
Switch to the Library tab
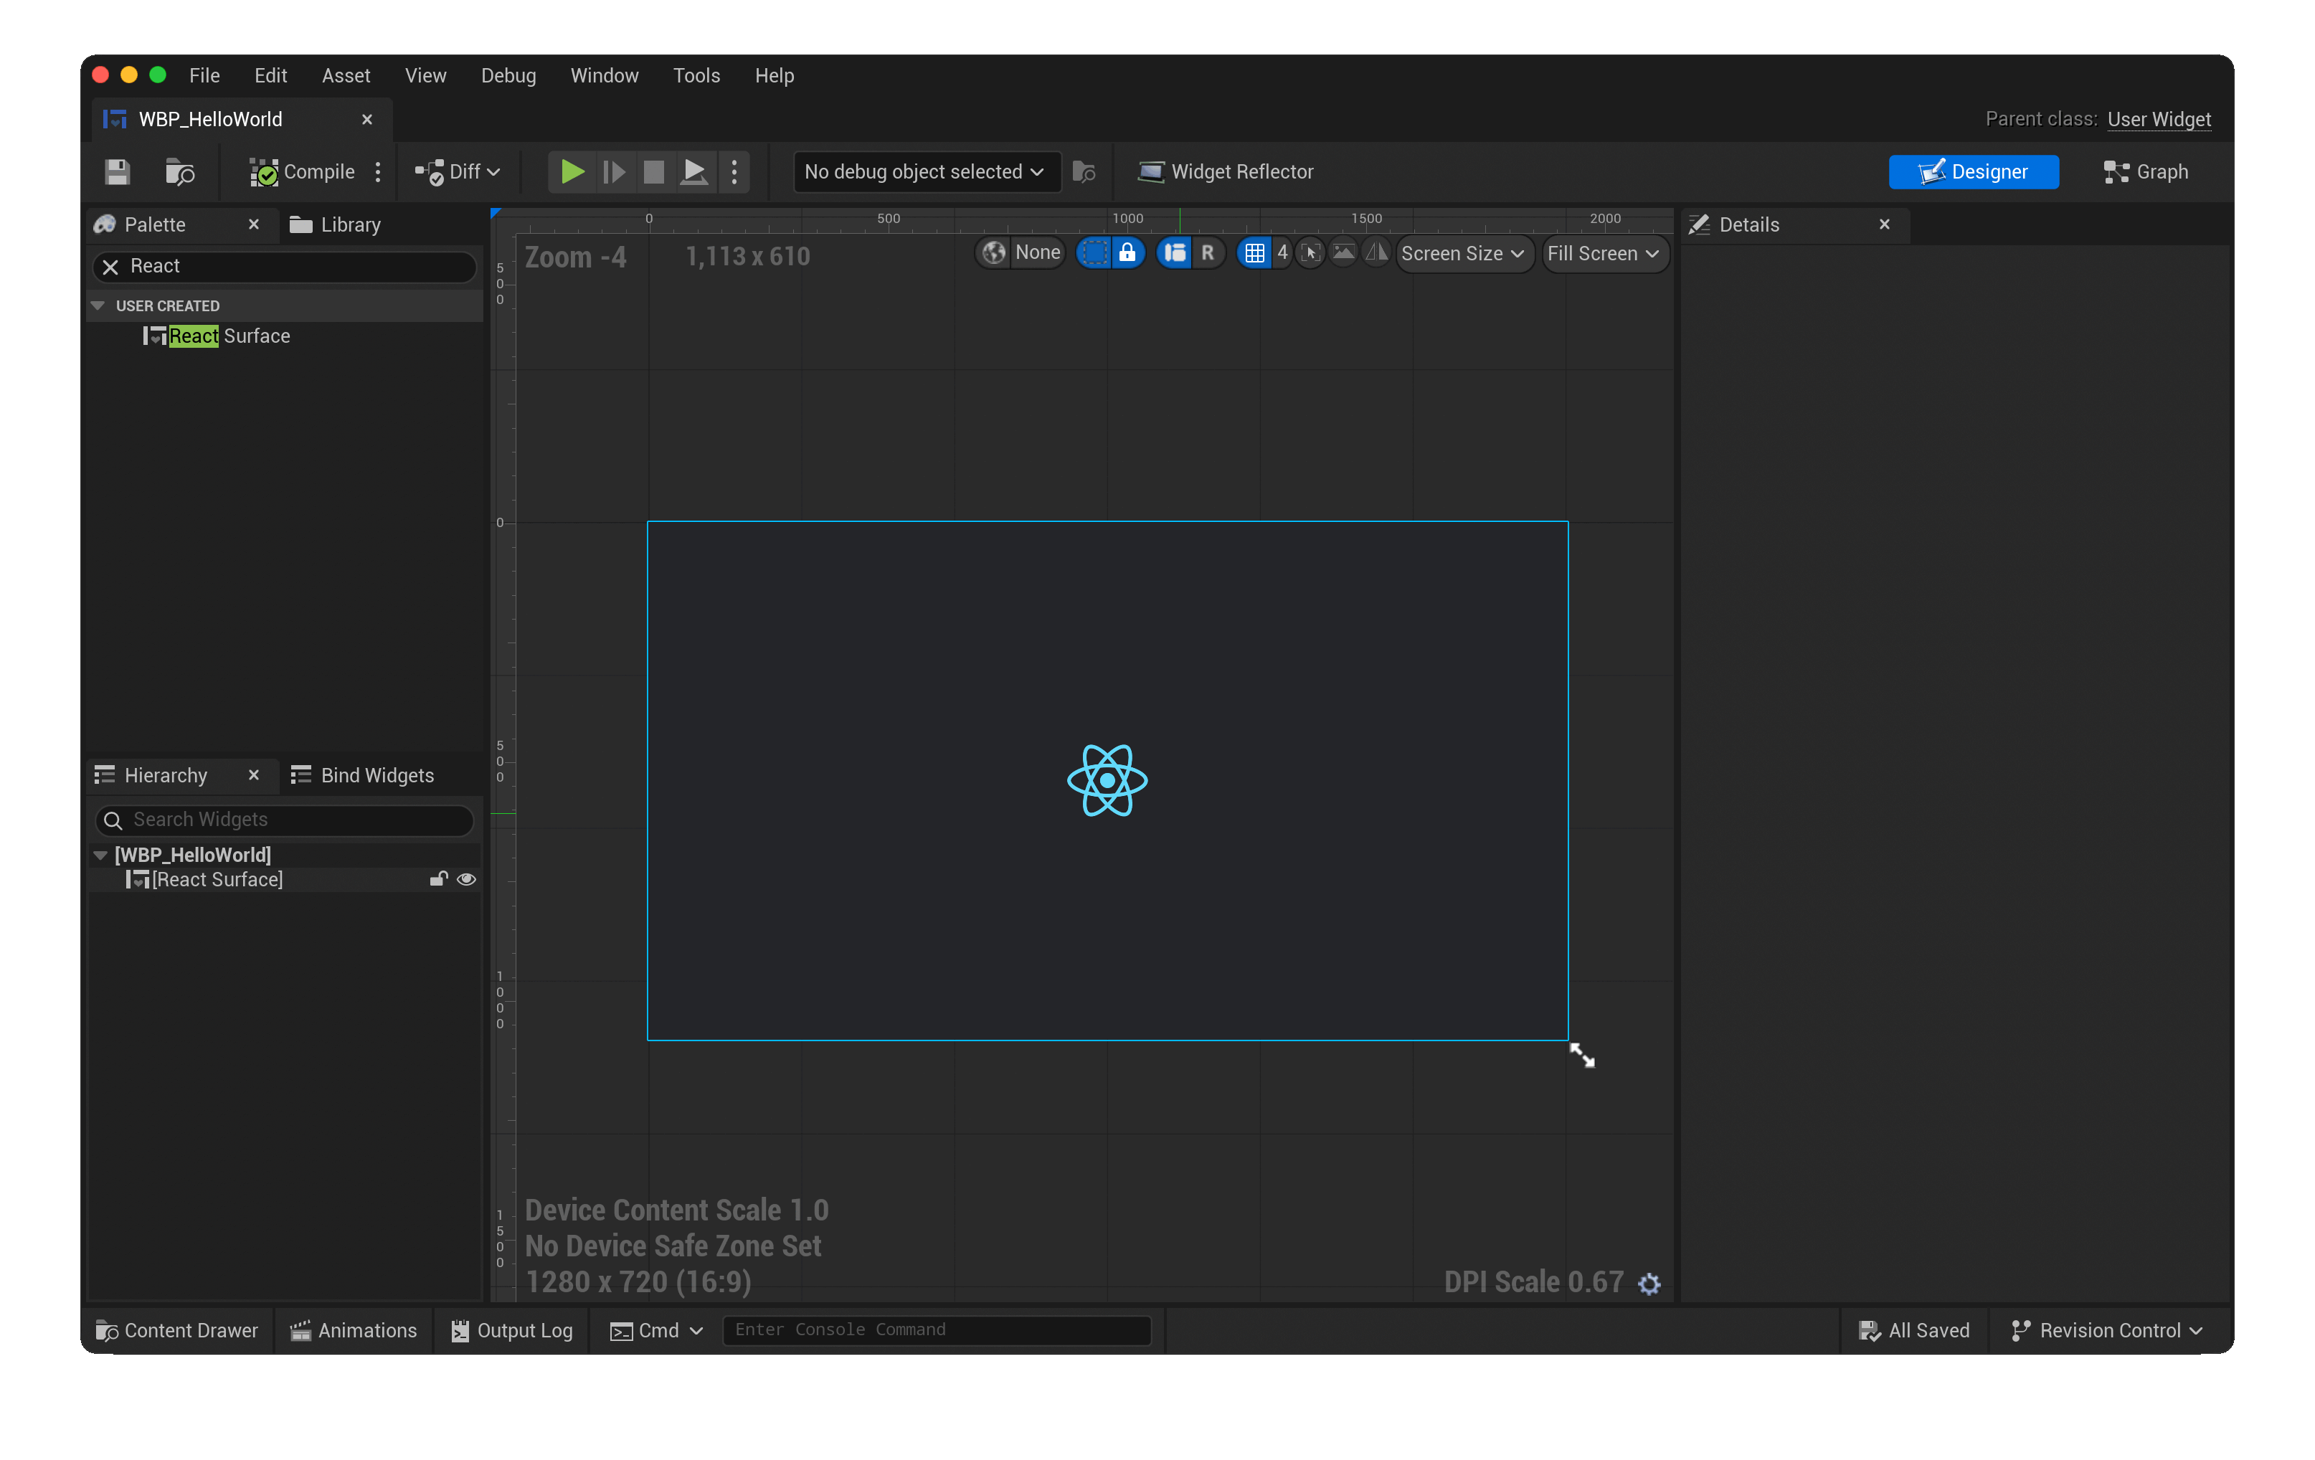tap(336, 224)
